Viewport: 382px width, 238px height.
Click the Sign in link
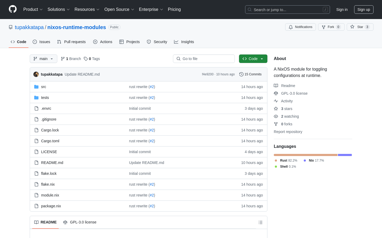pos(342,10)
